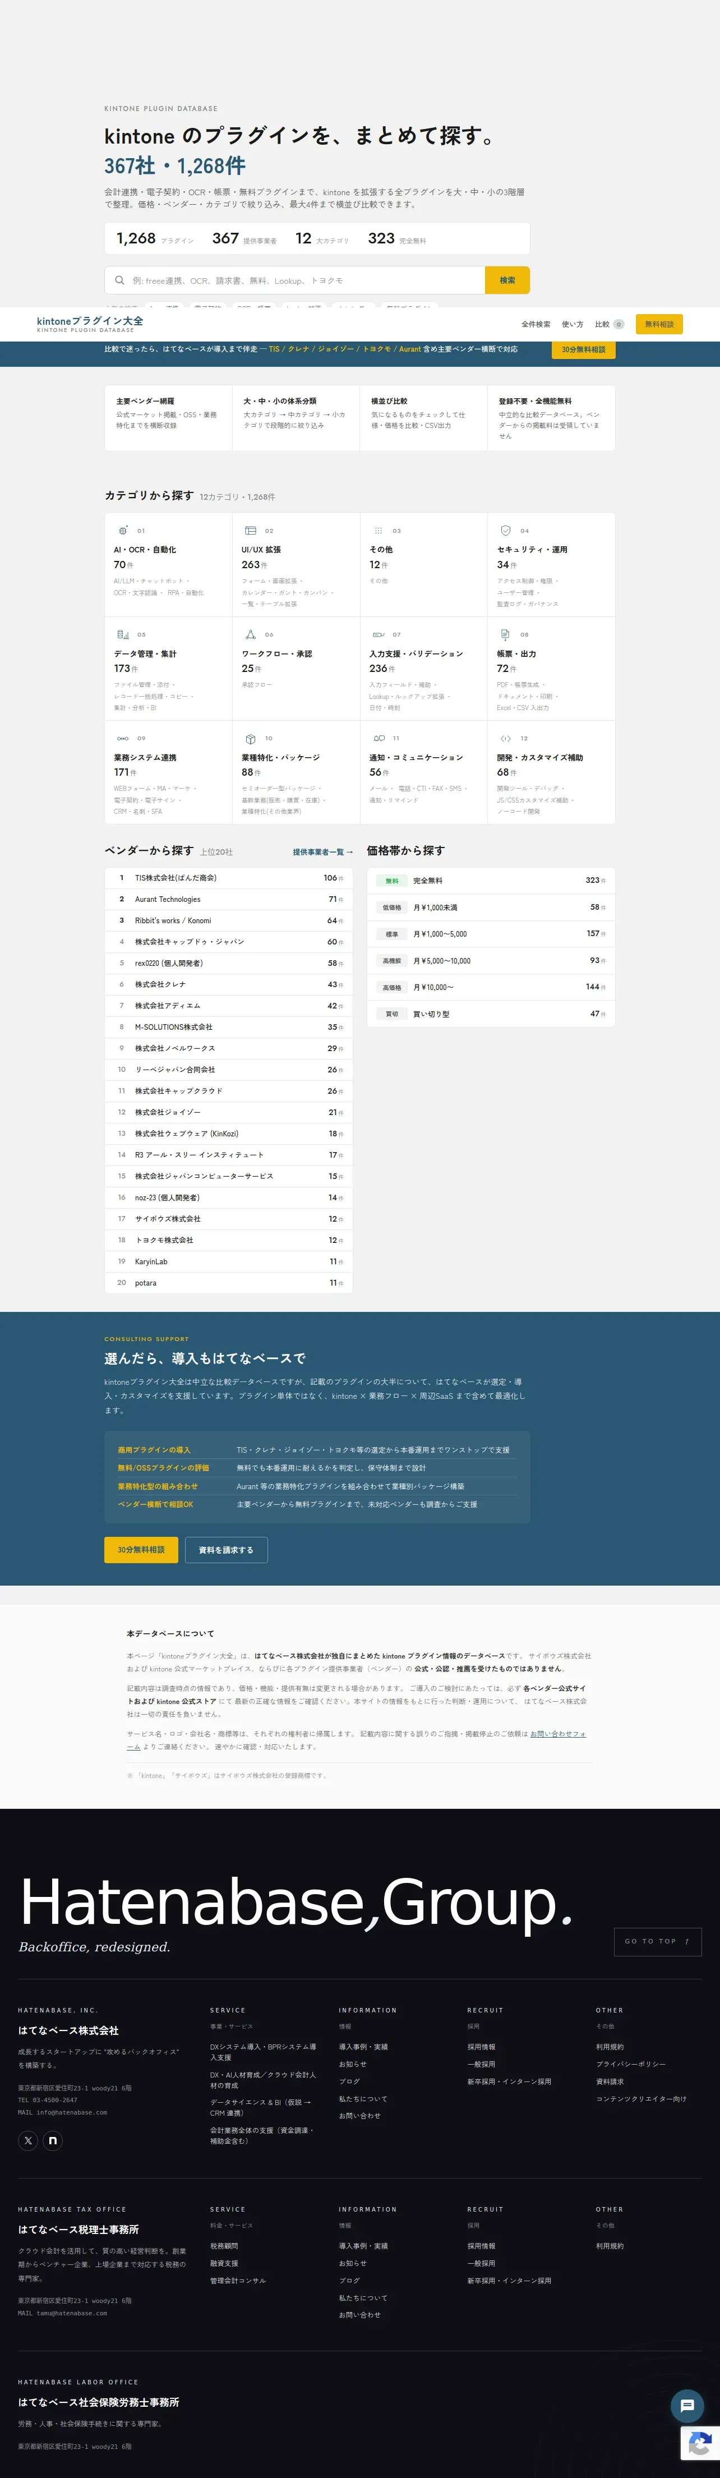This screenshot has height=2478, width=720.
Task: Filter by 買い切り型 price tier
Action: tap(491, 1014)
